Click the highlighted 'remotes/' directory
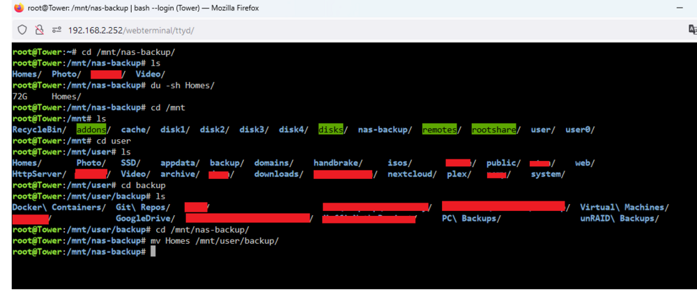Viewport: 697px width, 296px height. (x=441, y=130)
